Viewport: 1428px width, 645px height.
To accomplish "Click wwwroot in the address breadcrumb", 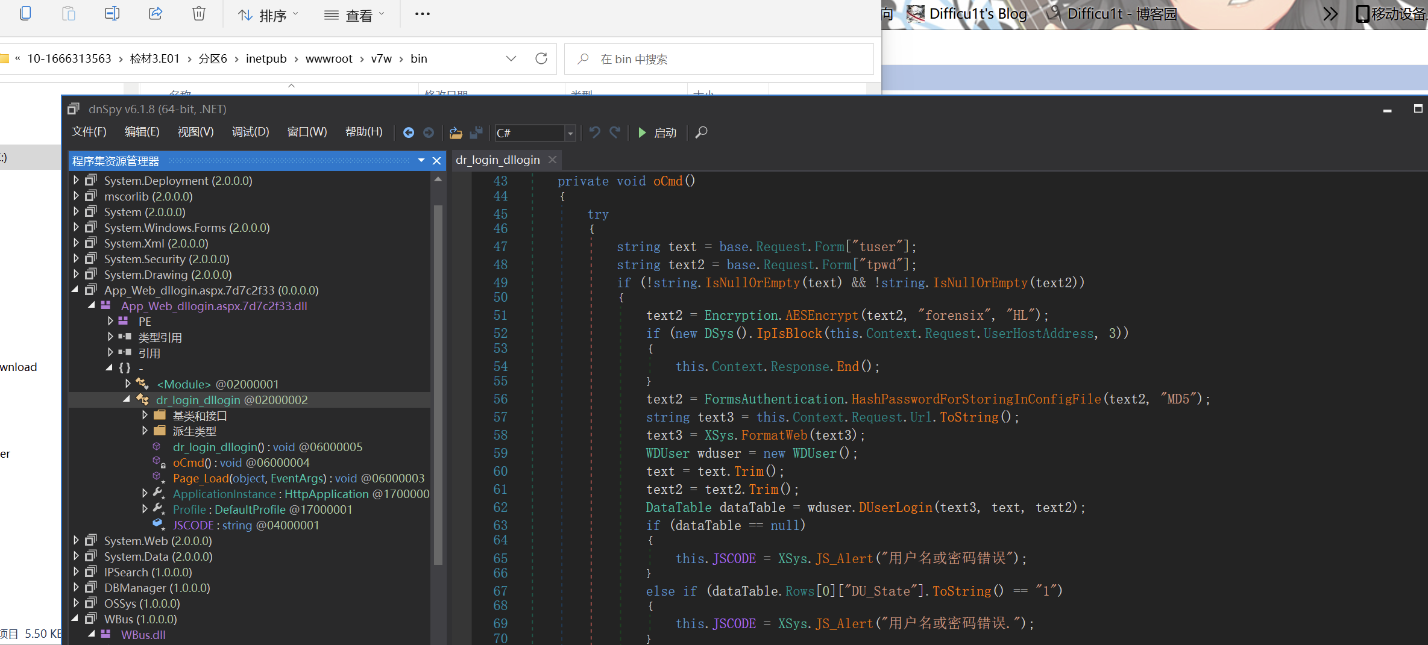I will coord(329,58).
